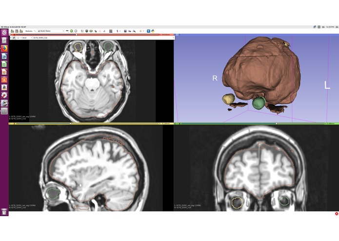Viewport: 339px width, 241px height.
Task: Click the Load Data toolbar icon
Action: tap(13, 31)
